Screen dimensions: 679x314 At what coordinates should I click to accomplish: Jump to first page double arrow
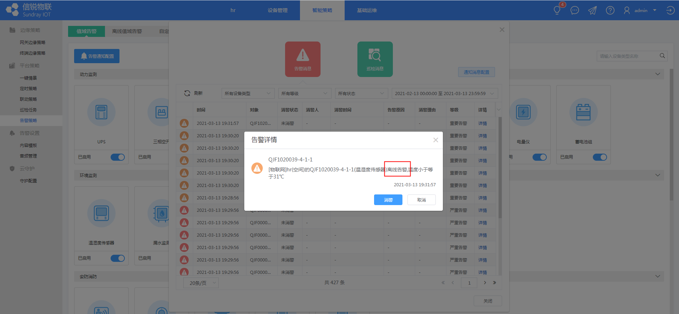tap(443, 283)
